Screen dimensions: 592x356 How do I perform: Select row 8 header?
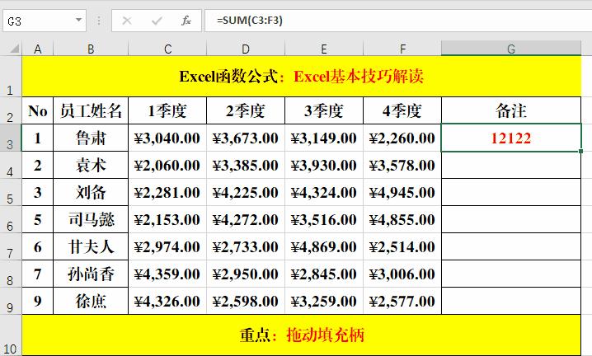coord(11,274)
